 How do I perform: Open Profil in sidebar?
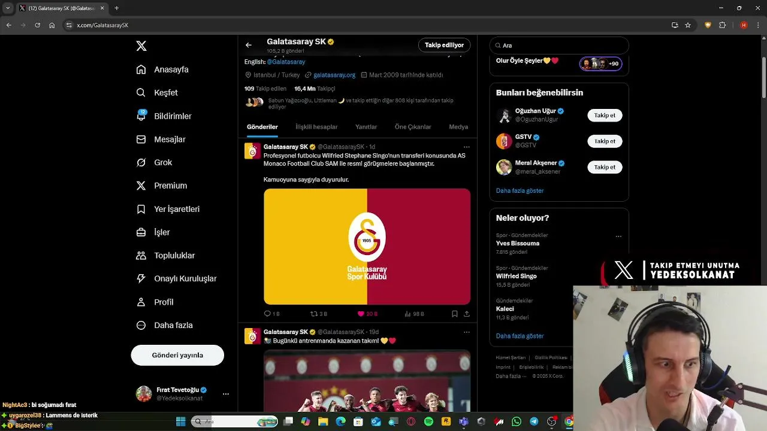click(155, 302)
